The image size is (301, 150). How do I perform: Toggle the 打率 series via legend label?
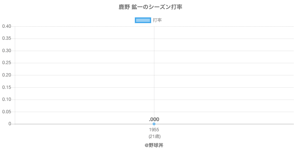[157, 20]
